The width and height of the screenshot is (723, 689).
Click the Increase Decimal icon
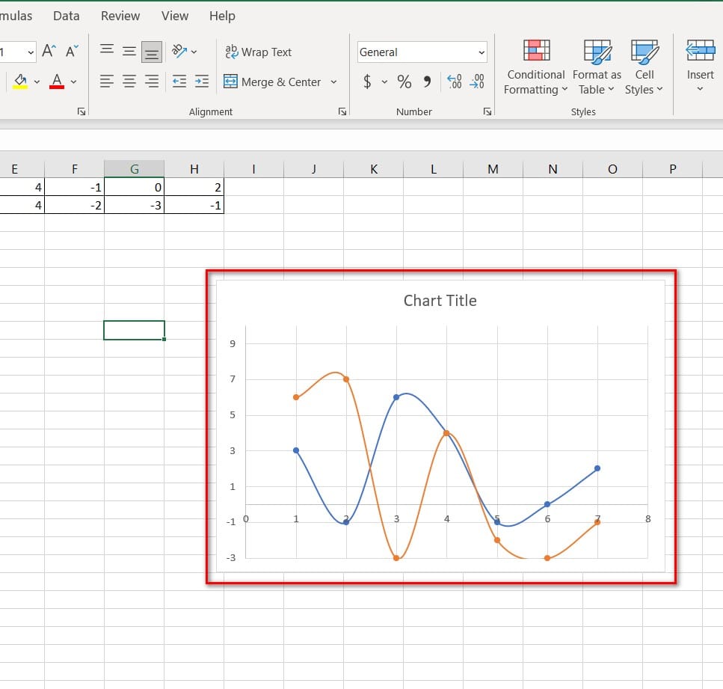[454, 82]
